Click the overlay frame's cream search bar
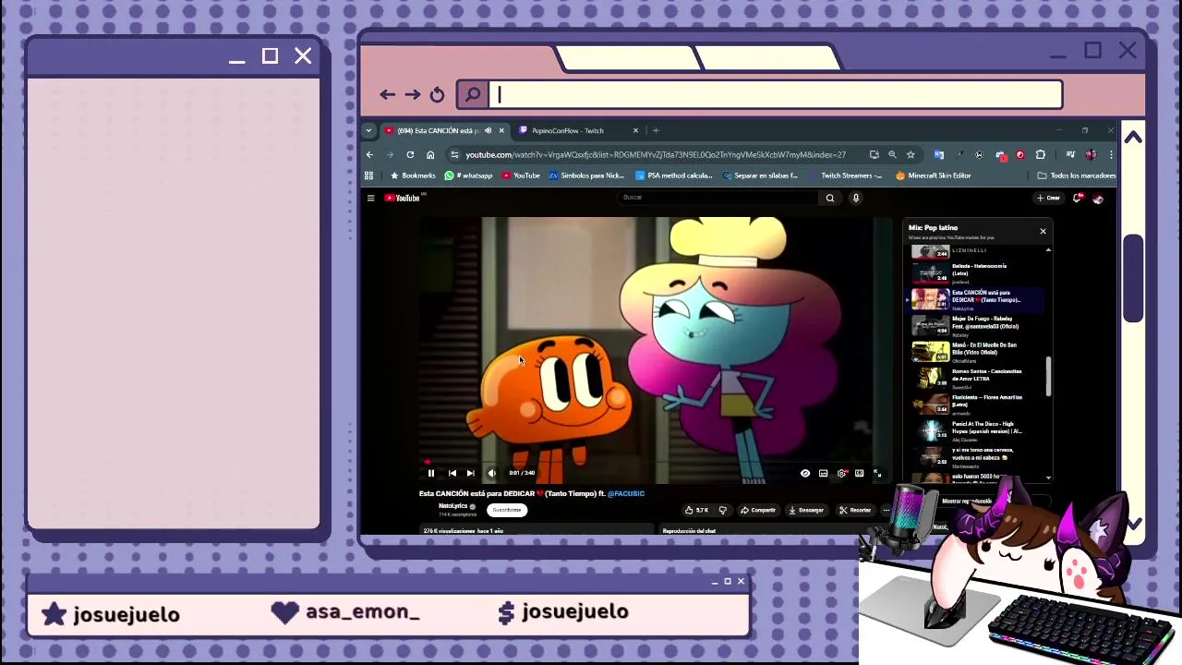The width and height of the screenshot is (1182, 665). (776, 94)
